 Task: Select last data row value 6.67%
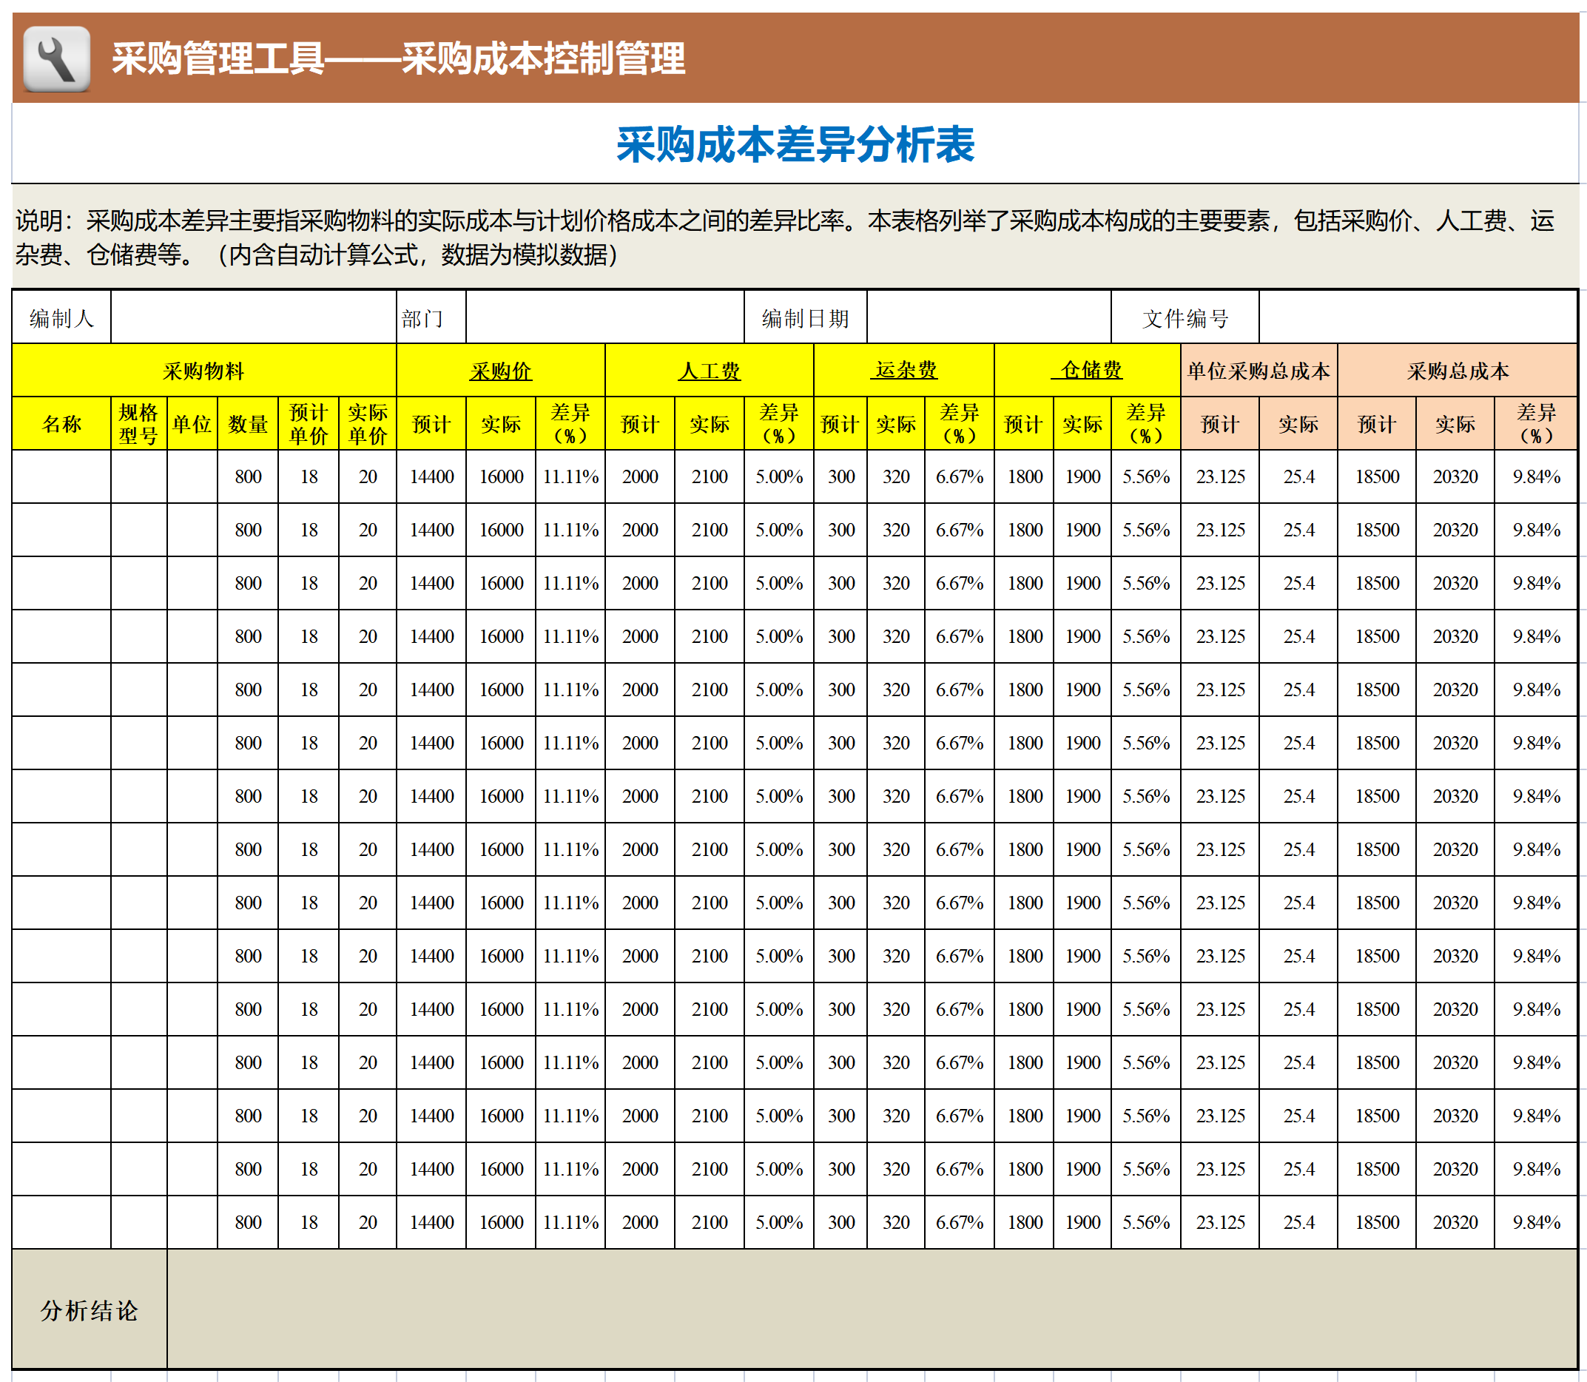coord(960,1222)
